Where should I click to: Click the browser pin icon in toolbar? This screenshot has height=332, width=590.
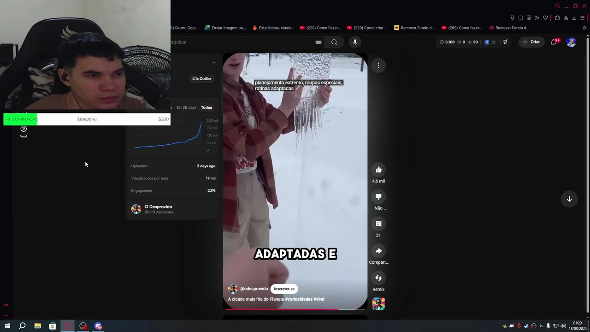513,18
